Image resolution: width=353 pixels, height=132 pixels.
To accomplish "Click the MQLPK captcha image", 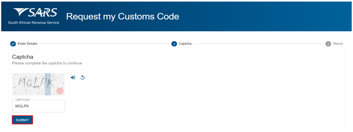I will tap(38, 84).
